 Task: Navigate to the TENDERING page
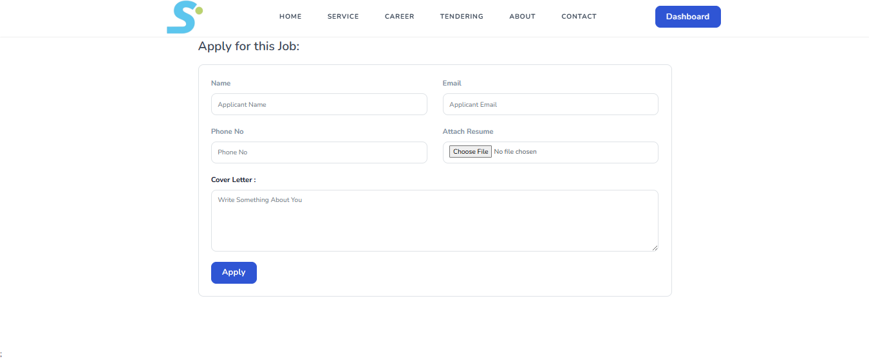pos(462,17)
